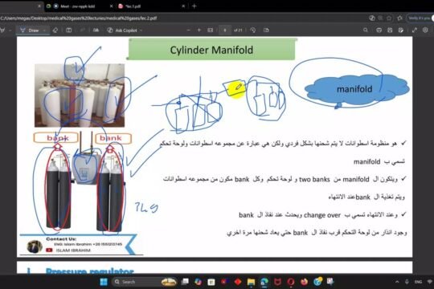The height and width of the screenshot is (289, 434).
Task: Click the Ask Copilot button
Action: [123, 31]
